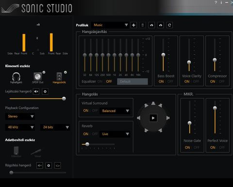Switch Noise Gate OFF
Screen dimensions: 233x187
pos(197,147)
